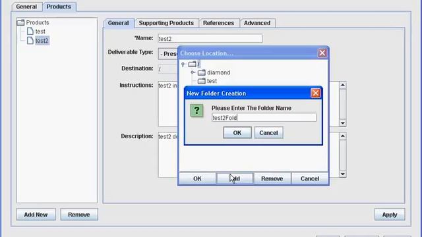
Task: Click Cancel in the Choose Location dialog
Action: pos(310,178)
